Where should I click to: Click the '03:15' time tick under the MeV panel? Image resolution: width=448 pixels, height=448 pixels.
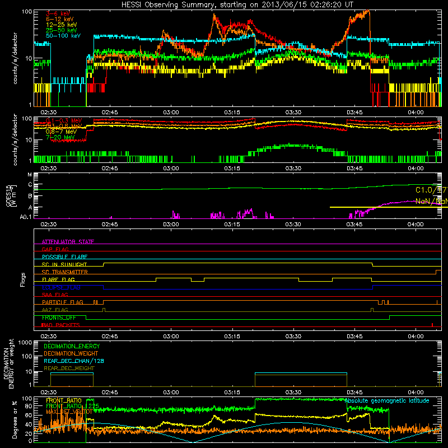232,169
